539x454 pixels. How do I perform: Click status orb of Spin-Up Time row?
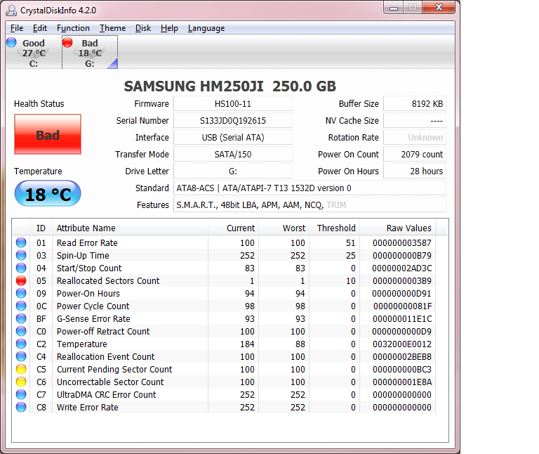pyautogui.click(x=21, y=255)
